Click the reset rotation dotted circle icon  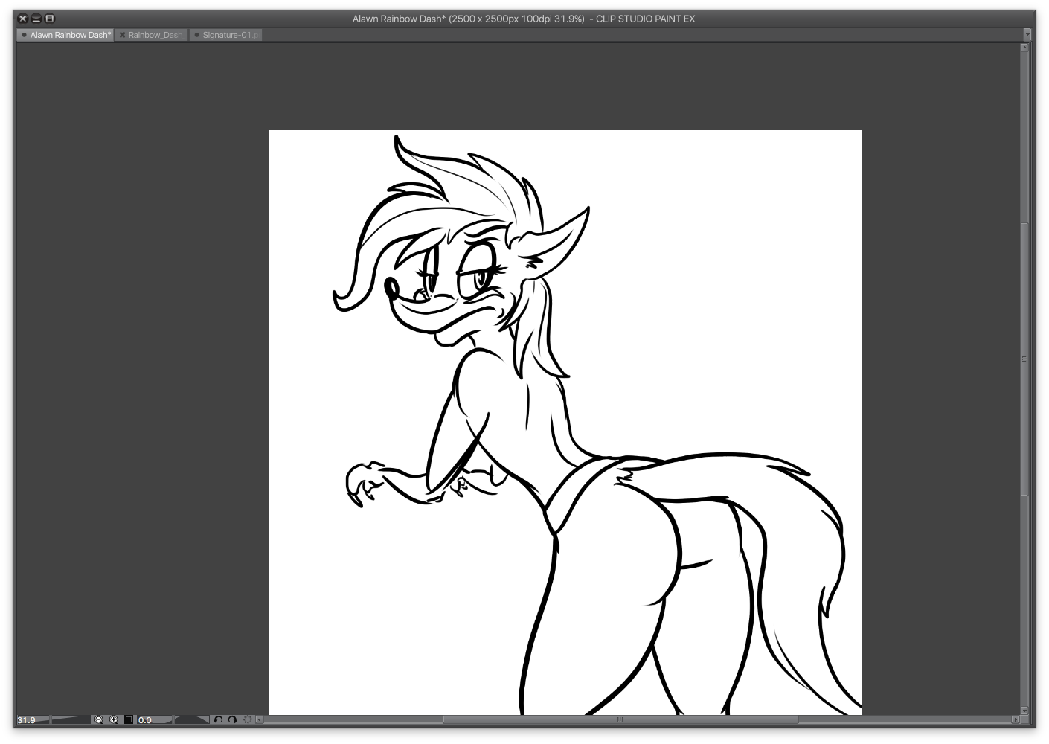coord(248,719)
